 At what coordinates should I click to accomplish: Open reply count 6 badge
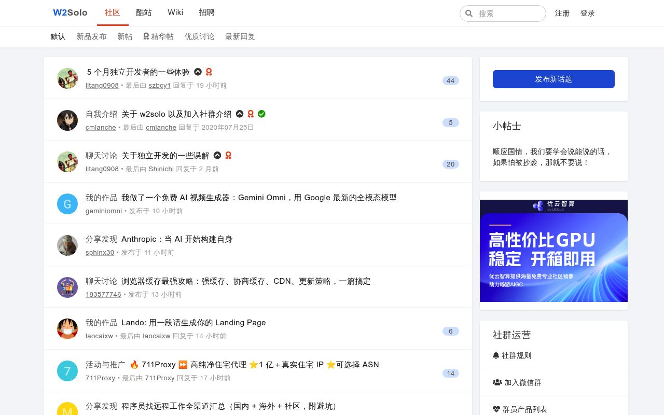point(450,331)
